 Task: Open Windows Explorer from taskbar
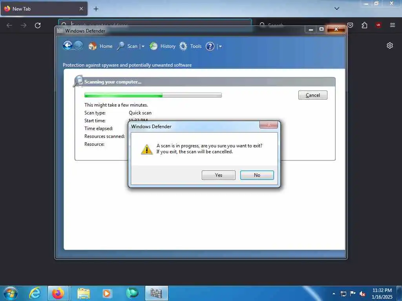(x=84, y=293)
